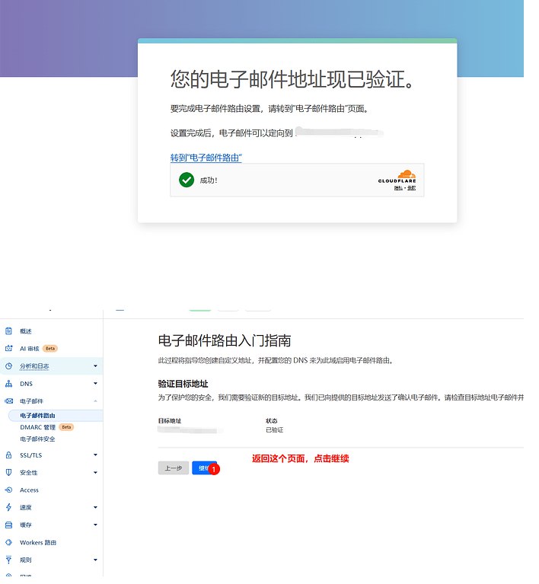Click the 概述 overview icon in sidebar
539x584 pixels.
point(8,330)
